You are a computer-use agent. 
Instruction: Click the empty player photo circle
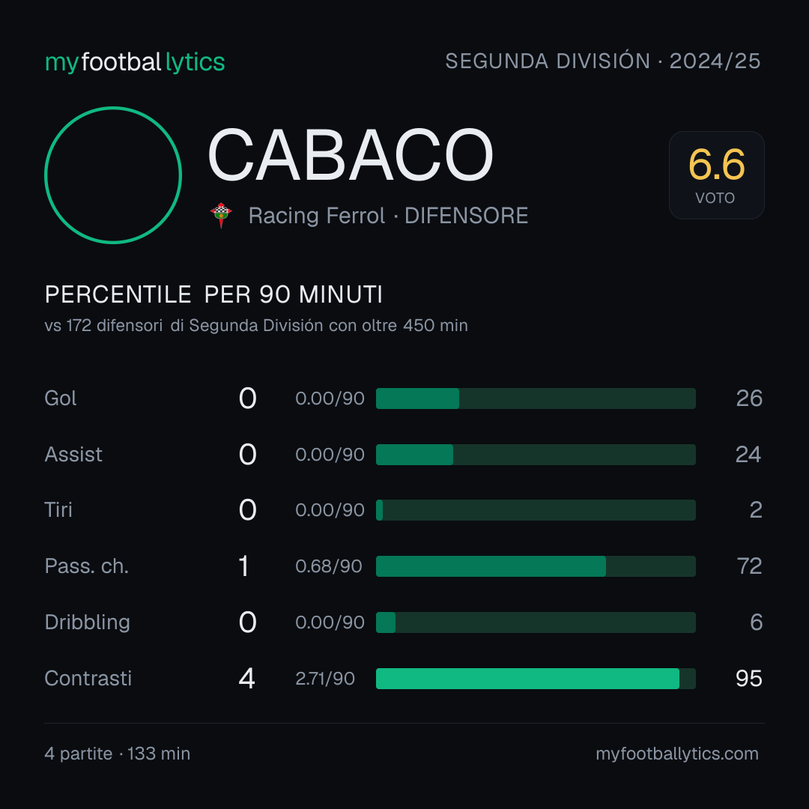coord(113,175)
